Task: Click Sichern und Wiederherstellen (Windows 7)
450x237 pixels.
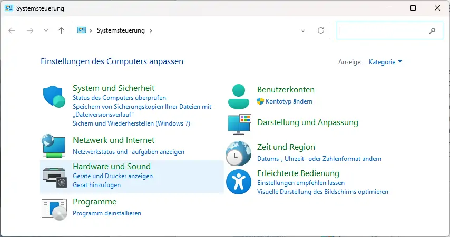Action: pos(131,123)
